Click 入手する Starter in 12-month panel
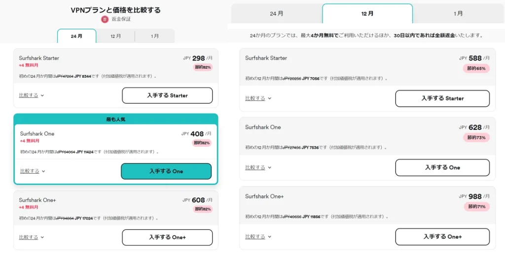The width and height of the screenshot is (505, 256). pos(442,98)
